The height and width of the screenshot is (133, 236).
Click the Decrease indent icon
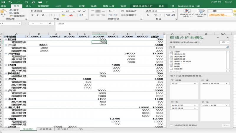pyautogui.click(x=110, y=15)
